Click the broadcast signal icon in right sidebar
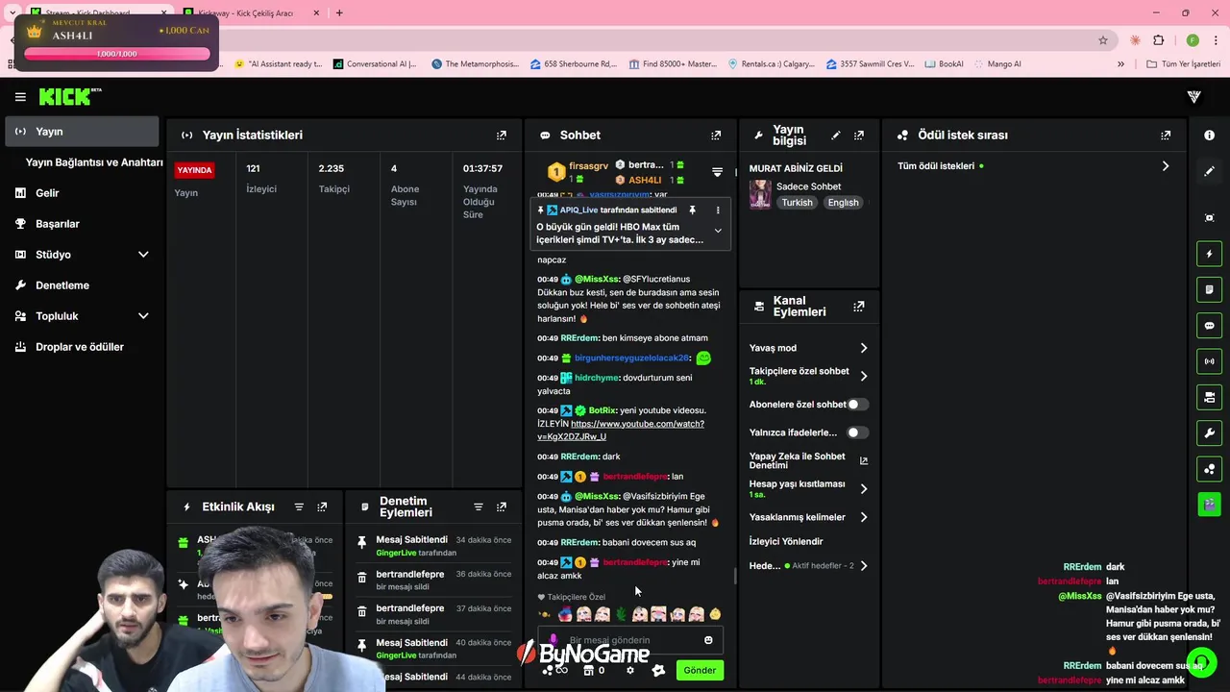 click(1209, 361)
